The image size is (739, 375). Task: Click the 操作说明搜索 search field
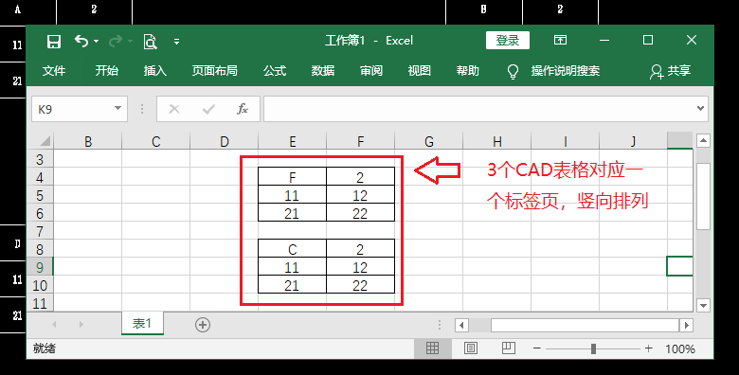point(566,71)
